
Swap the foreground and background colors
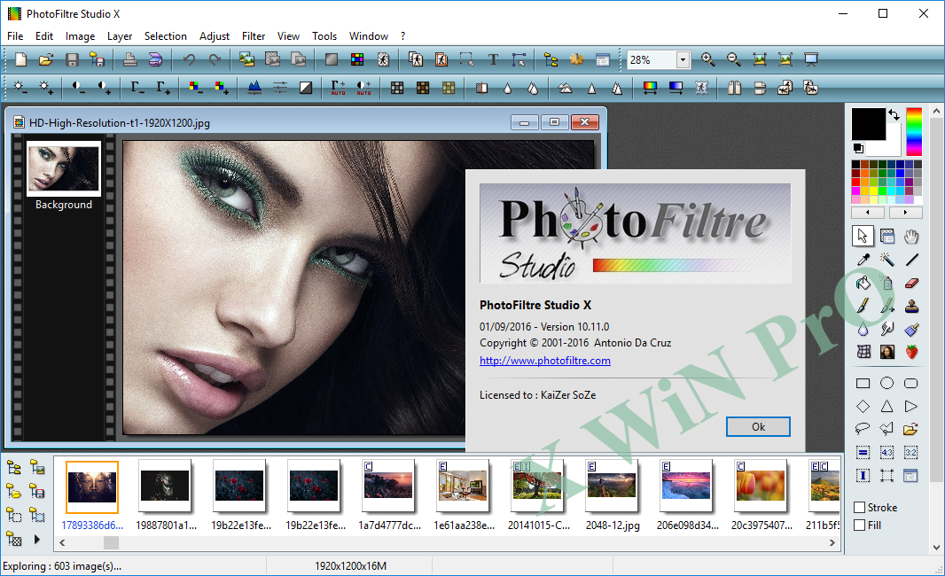click(894, 114)
